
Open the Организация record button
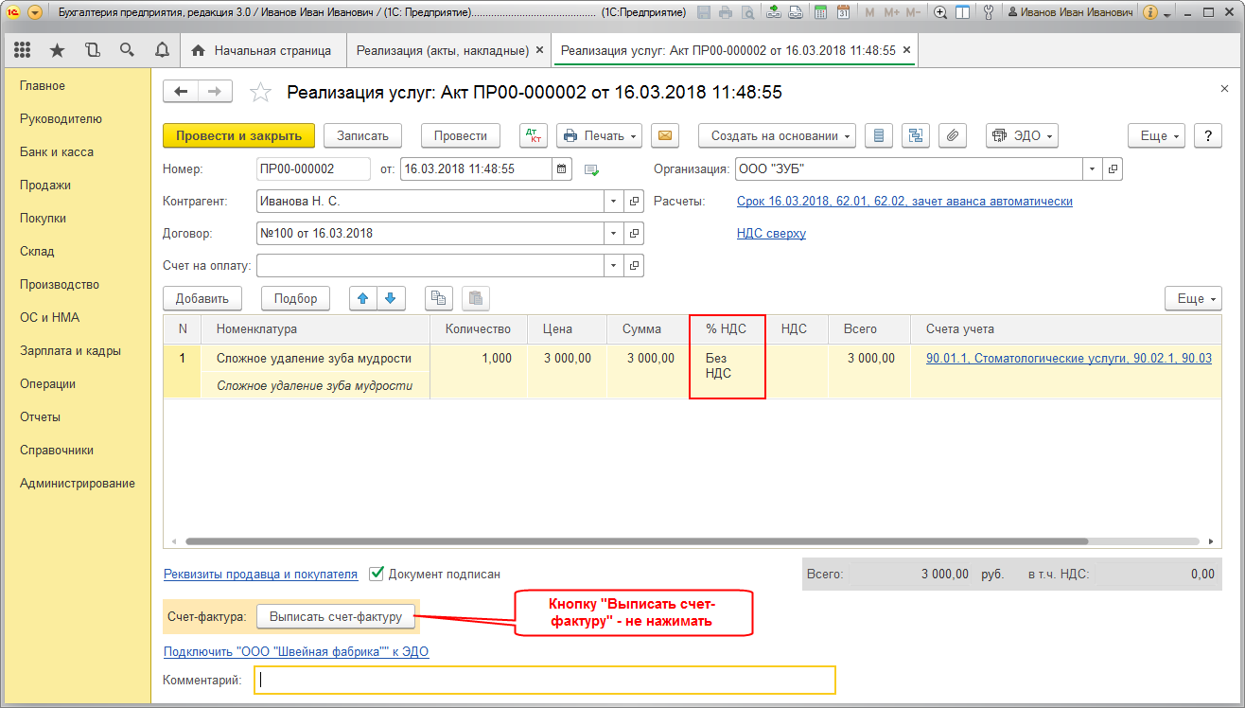(x=1113, y=169)
